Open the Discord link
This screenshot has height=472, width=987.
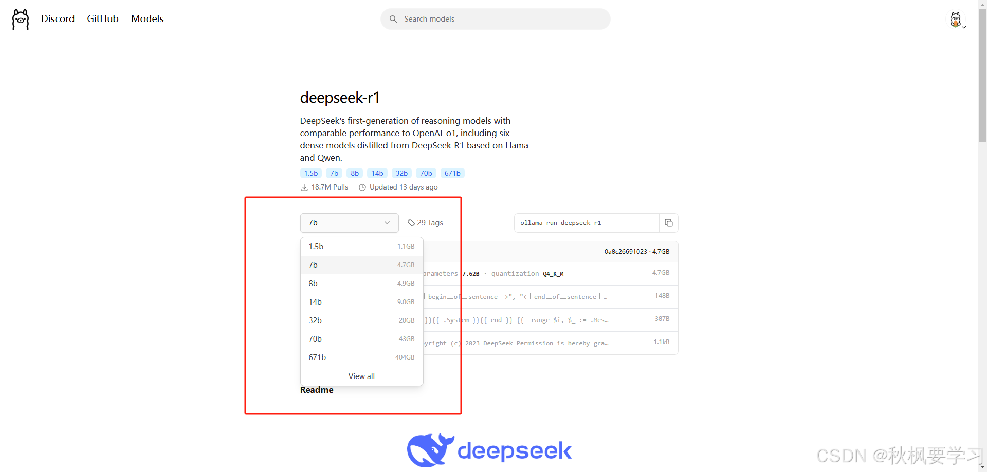click(58, 18)
